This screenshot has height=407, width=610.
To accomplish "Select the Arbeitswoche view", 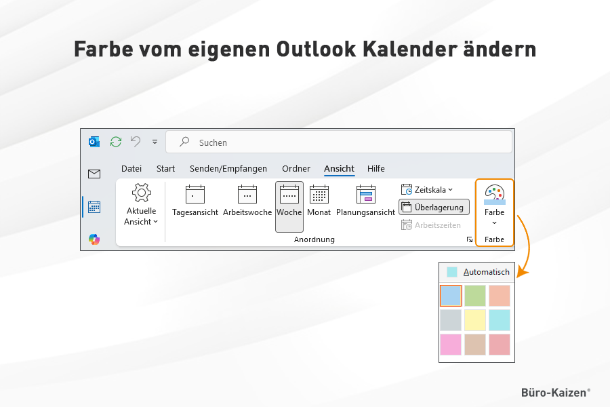I will pyautogui.click(x=247, y=201).
